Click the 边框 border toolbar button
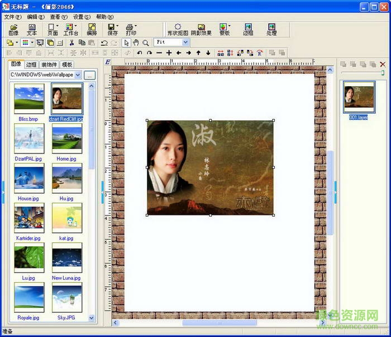391x337 pixels. pos(248,29)
